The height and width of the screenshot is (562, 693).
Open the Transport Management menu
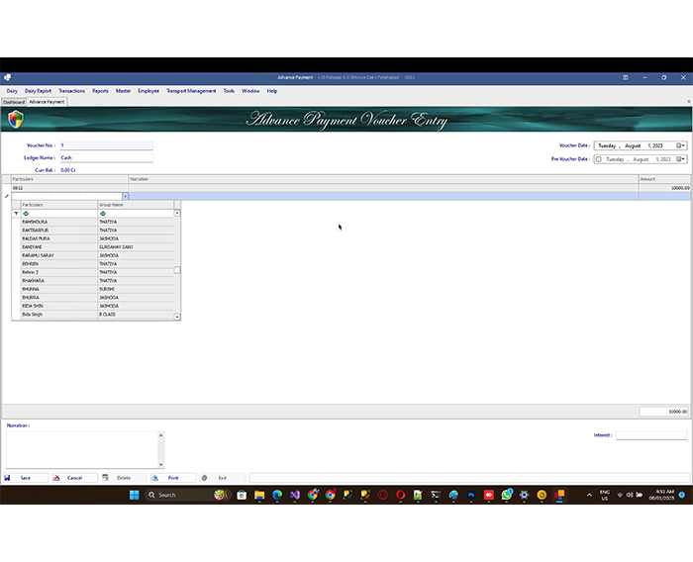click(x=190, y=91)
